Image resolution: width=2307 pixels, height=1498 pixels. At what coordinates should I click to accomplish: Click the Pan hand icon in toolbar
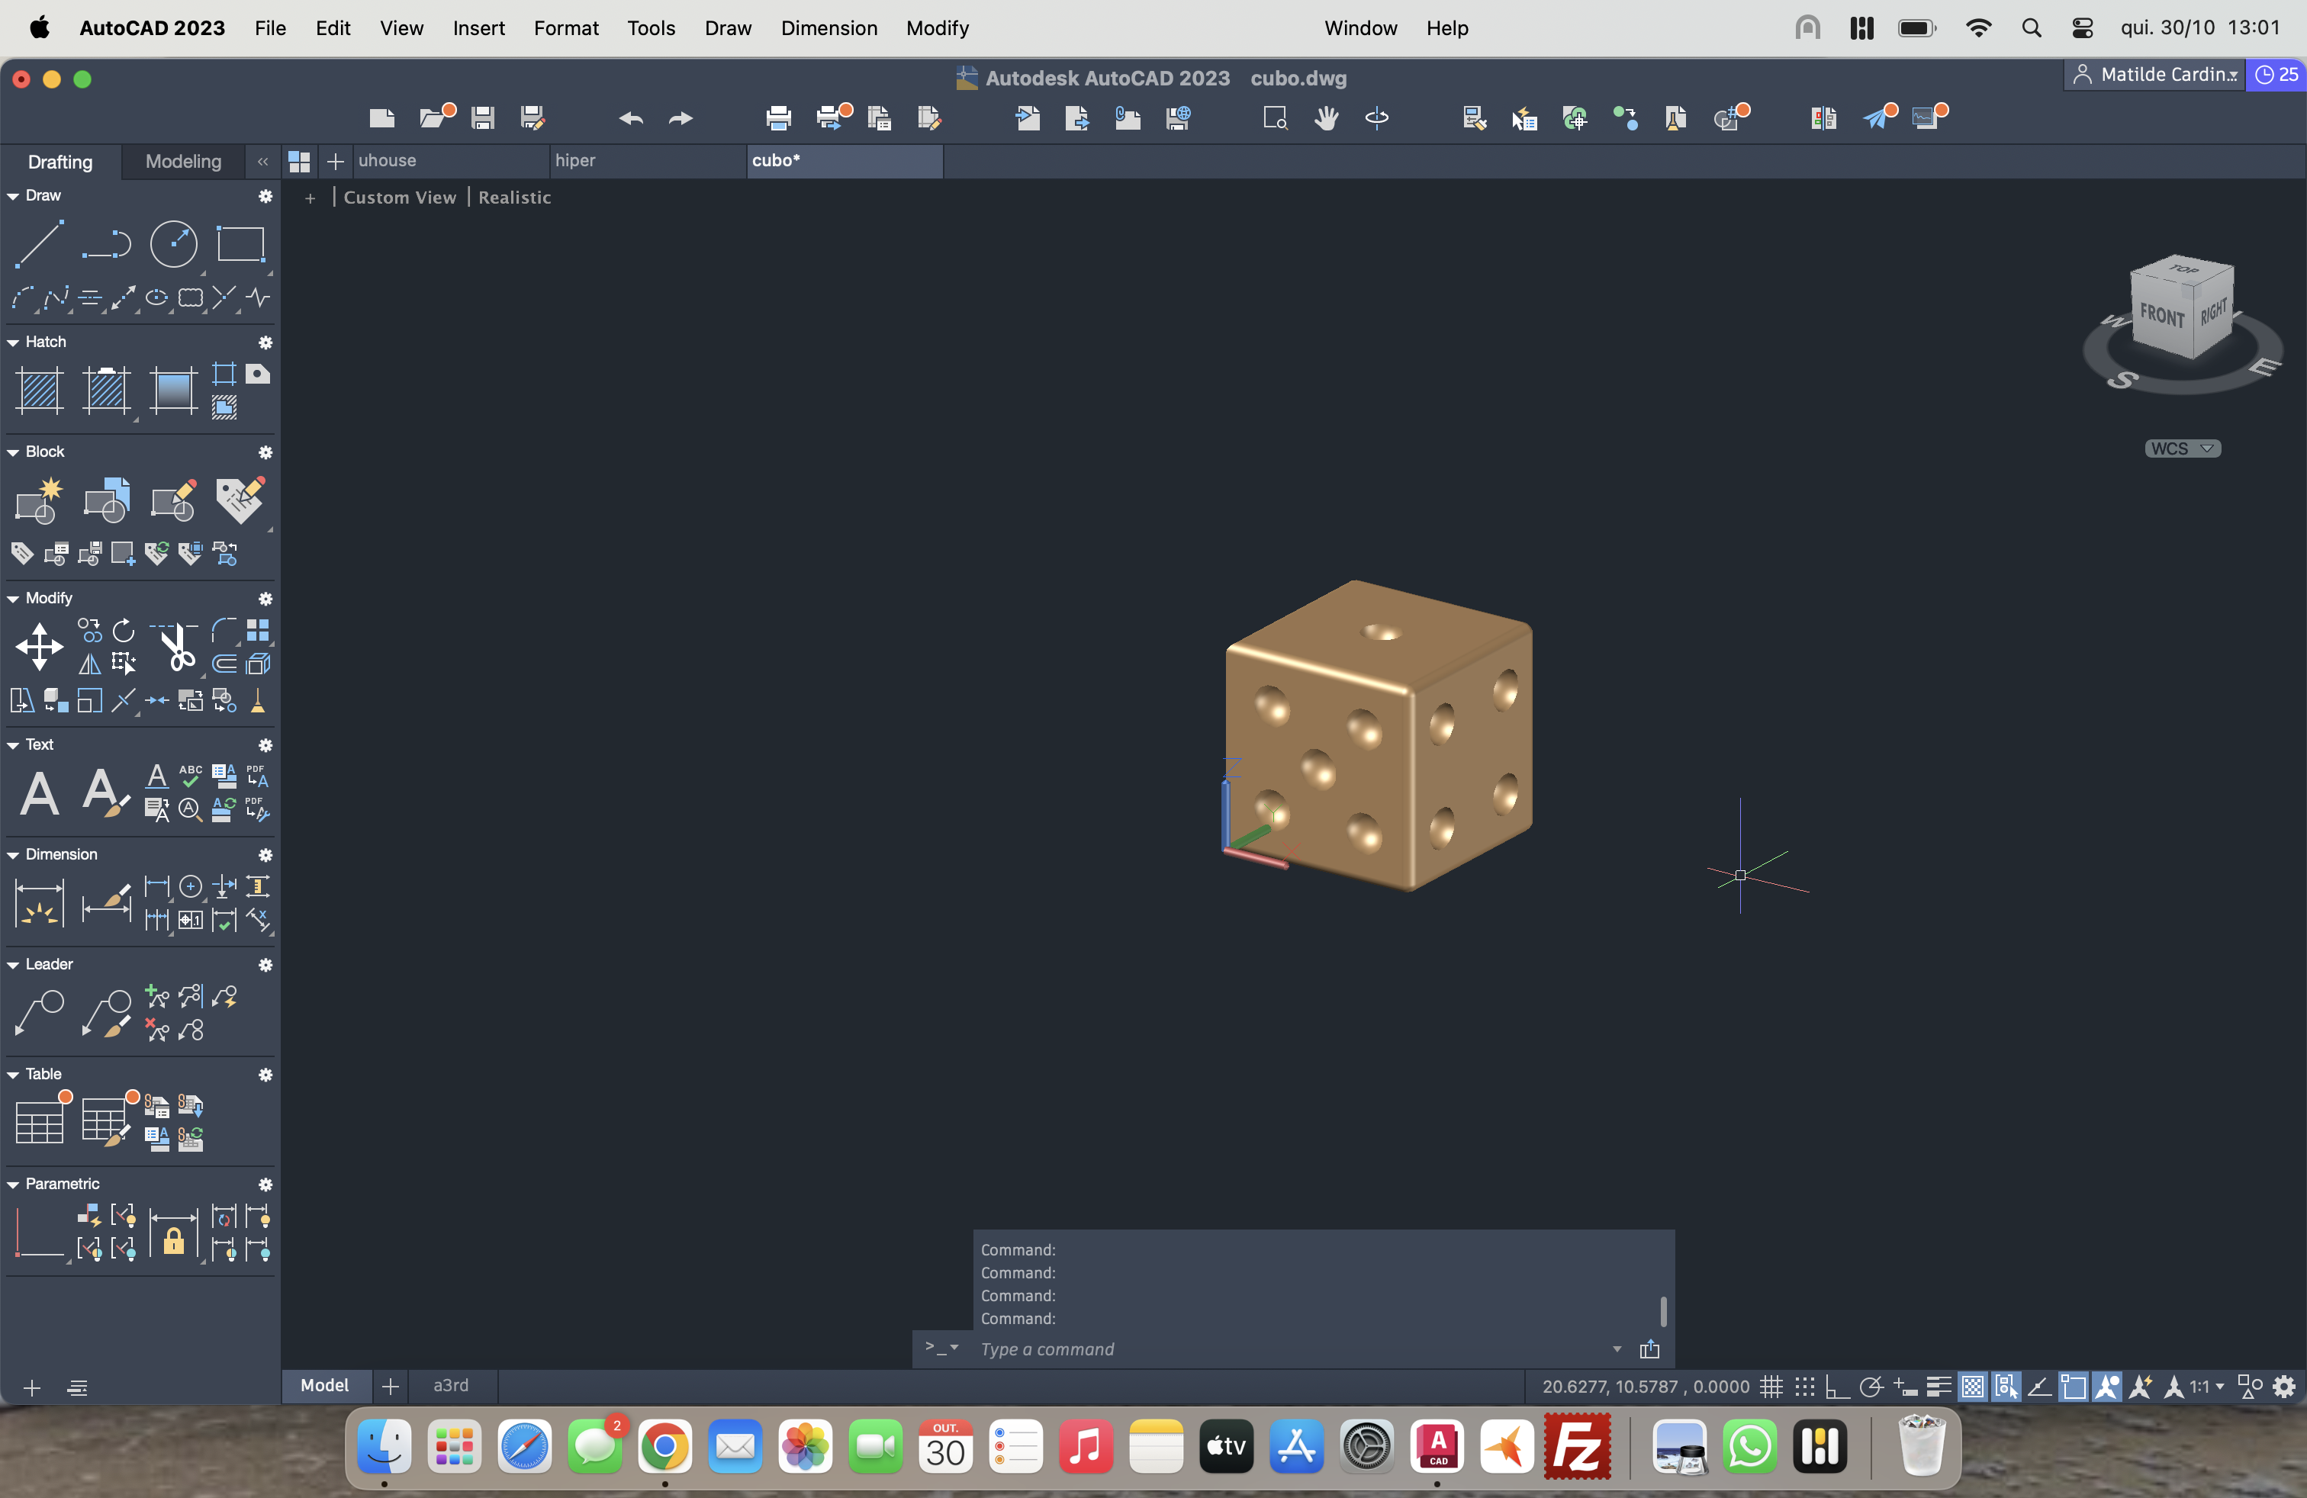click(1326, 118)
